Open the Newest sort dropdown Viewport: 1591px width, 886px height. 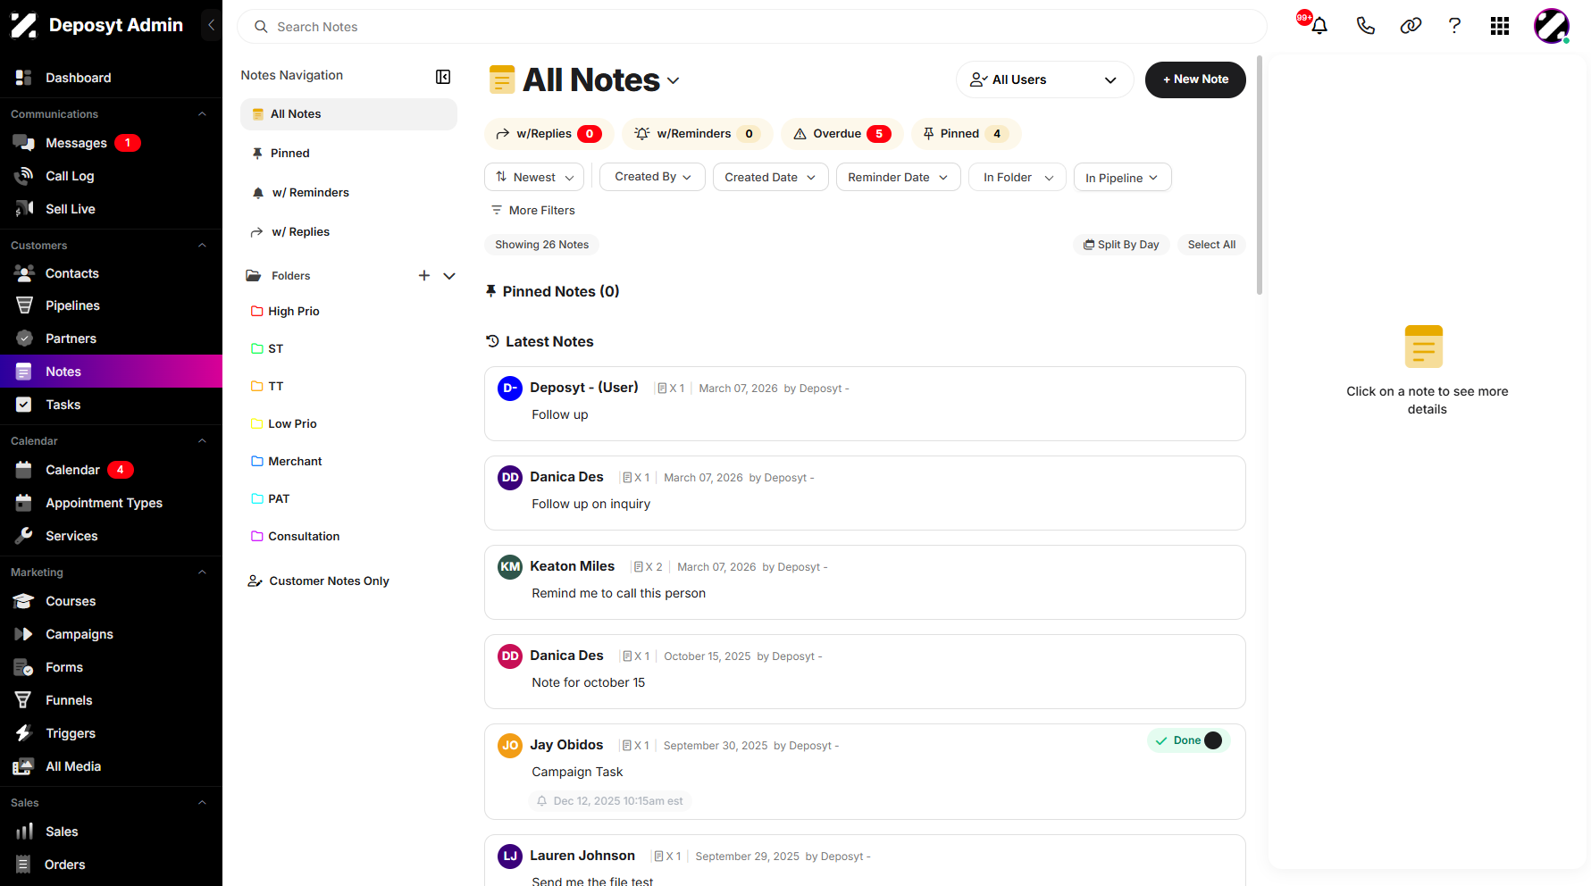coord(534,177)
